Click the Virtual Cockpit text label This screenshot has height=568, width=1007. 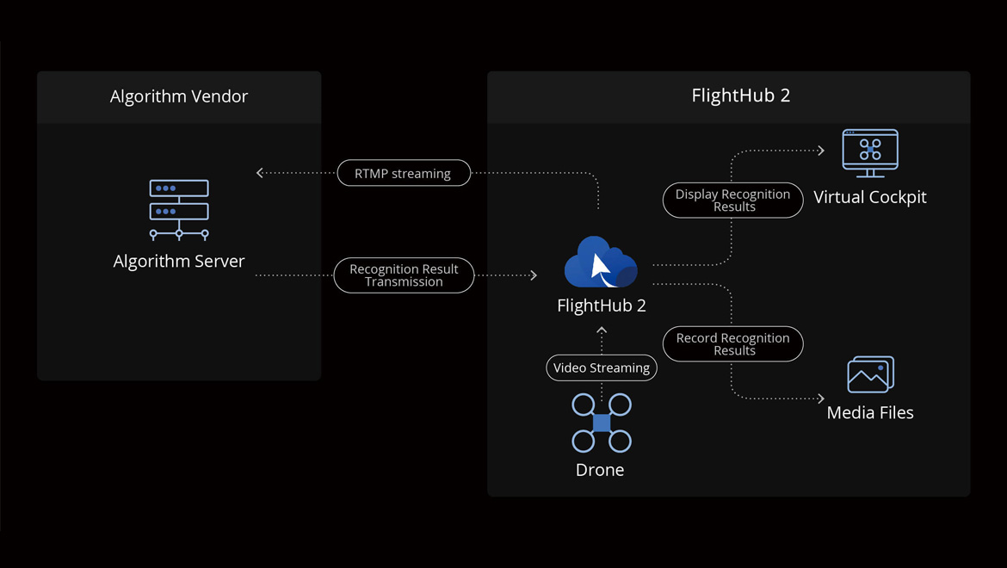[870, 197]
